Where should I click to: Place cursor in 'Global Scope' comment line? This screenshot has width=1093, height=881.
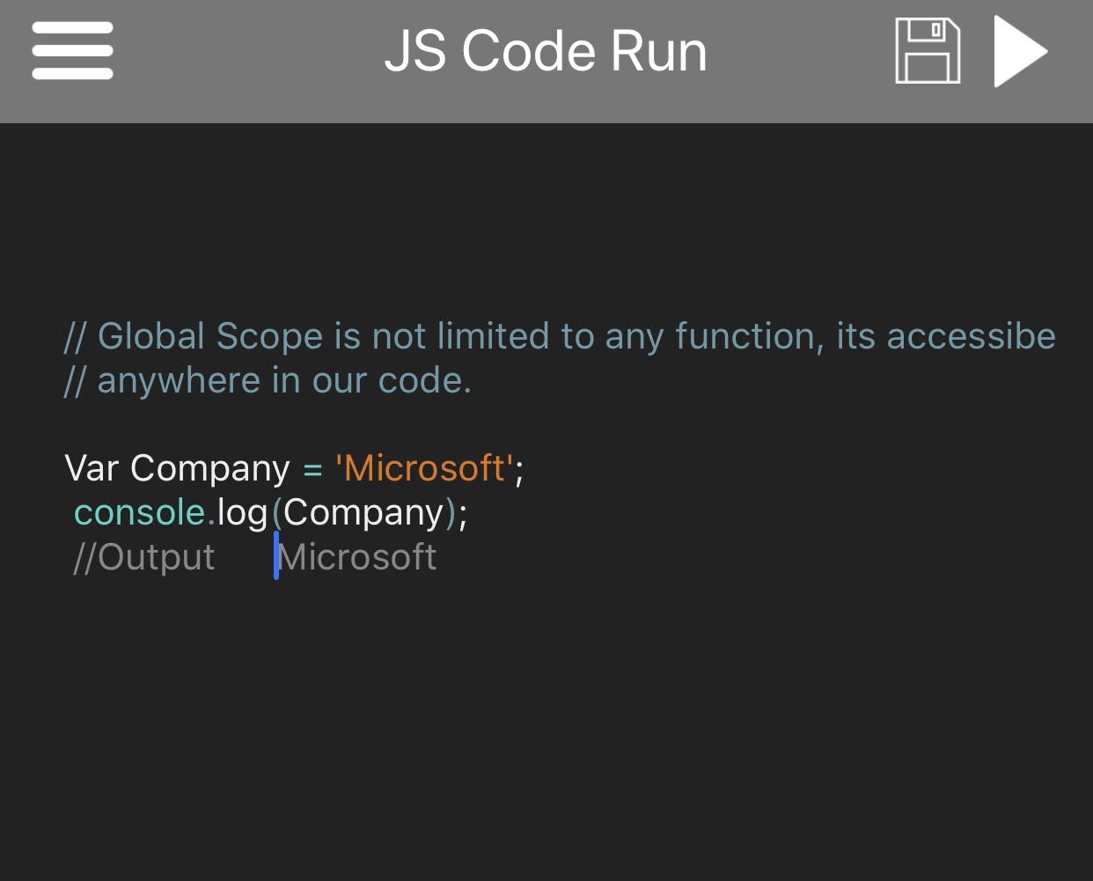[560, 336]
